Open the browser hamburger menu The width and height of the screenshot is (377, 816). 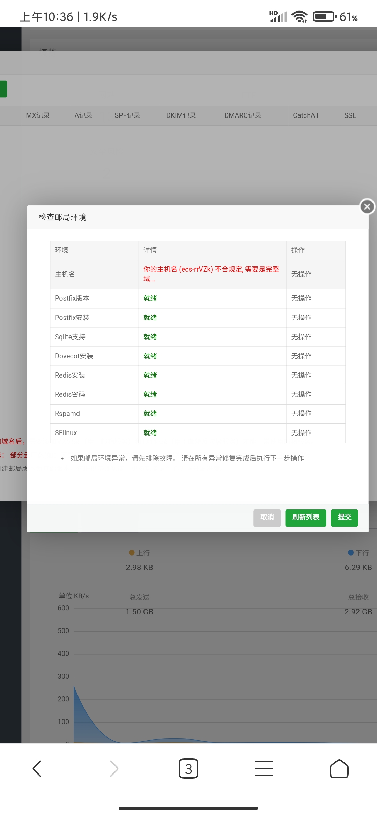tap(264, 769)
